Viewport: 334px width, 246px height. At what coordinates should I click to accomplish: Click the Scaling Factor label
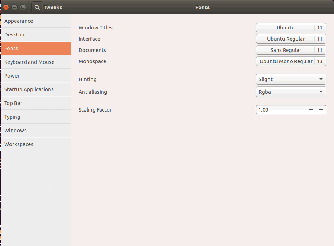click(x=95, y=110)
